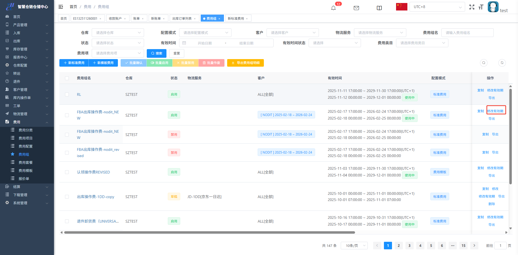Select checkbox for 出库操作费-1DD-copy row

coord(67,197)
